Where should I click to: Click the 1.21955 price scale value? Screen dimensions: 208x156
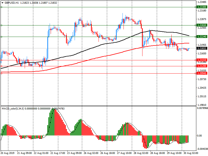pyautogui.click(x=202, y=45)
